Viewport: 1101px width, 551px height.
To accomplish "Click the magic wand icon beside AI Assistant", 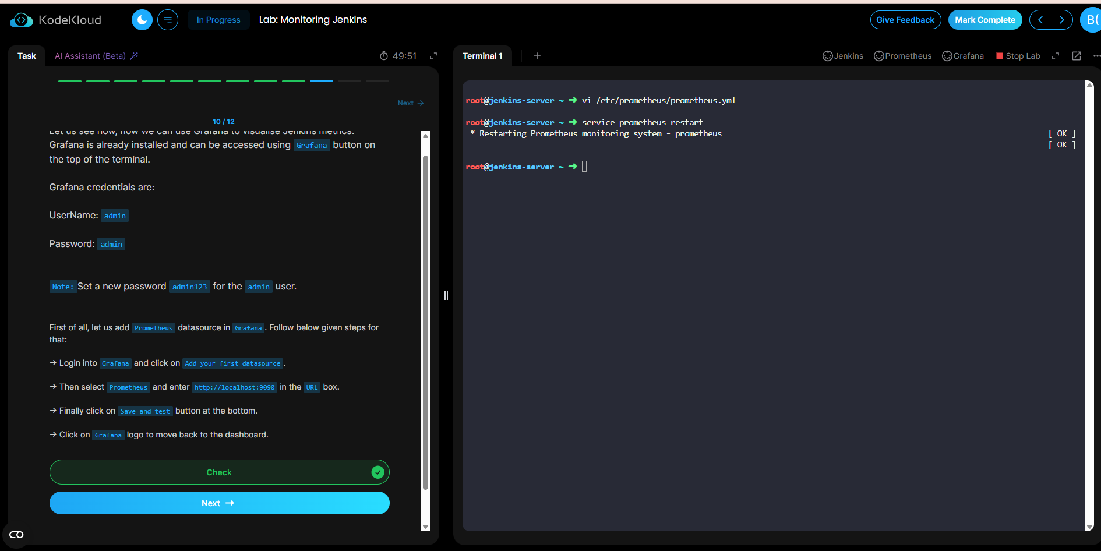I will coord(134,56).
